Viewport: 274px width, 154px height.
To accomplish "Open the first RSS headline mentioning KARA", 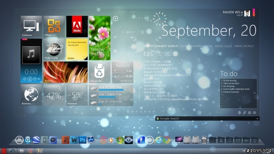I will pos(157,62).
